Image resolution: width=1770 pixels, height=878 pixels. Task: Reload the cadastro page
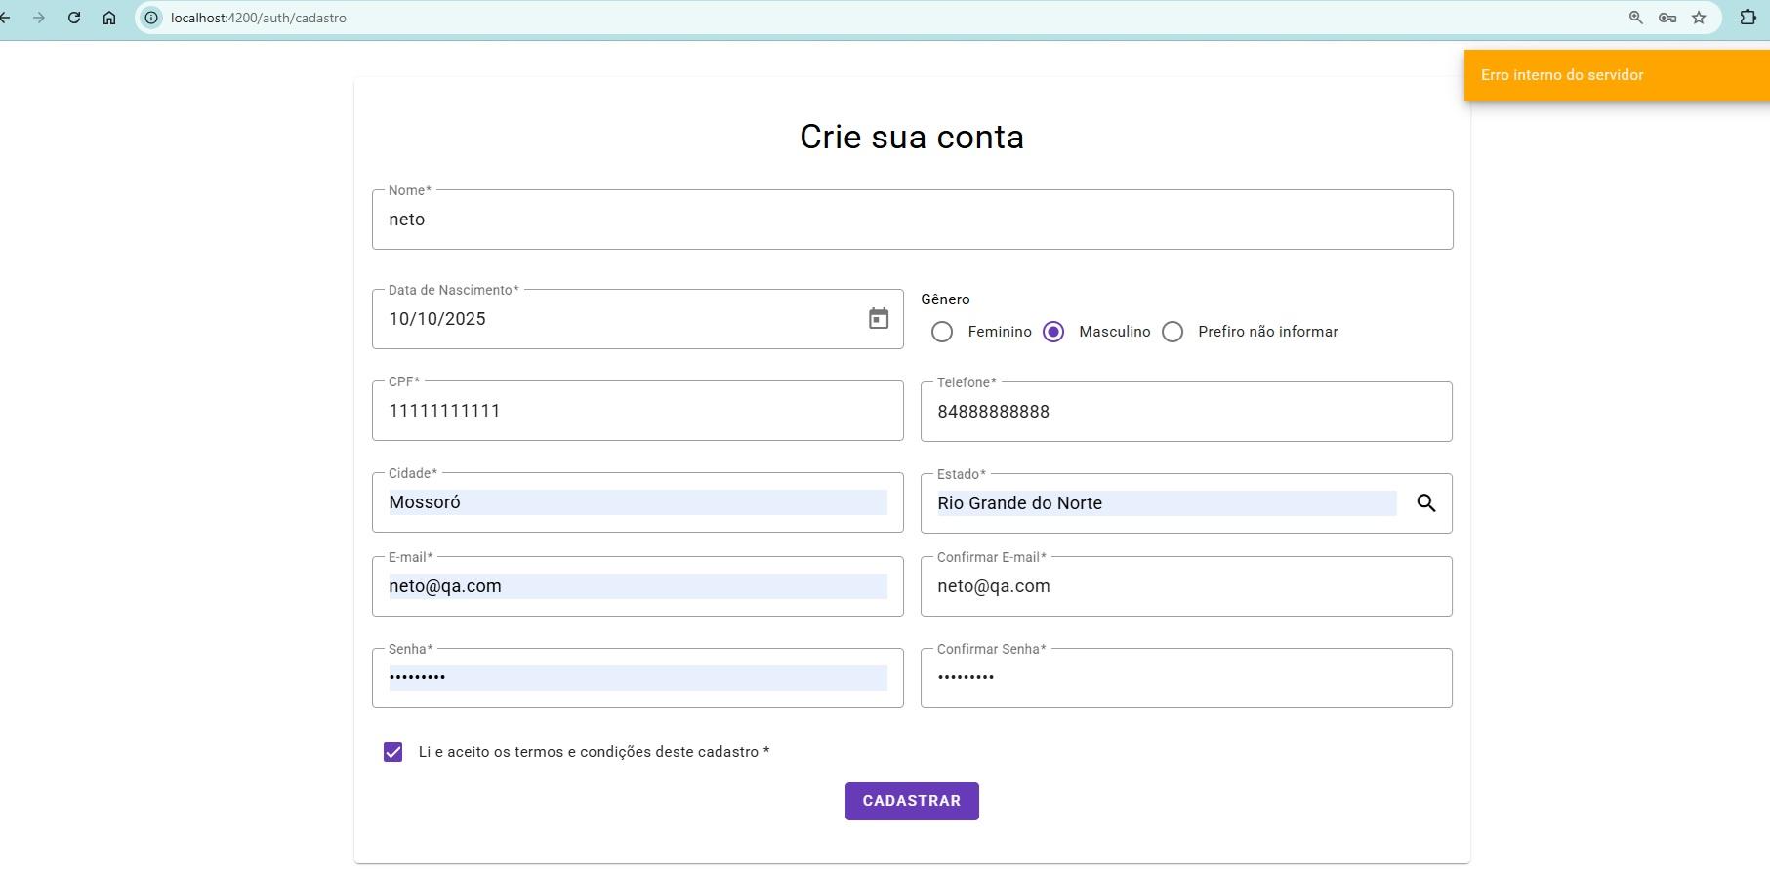[74, 17]
